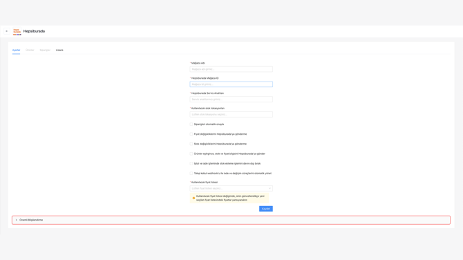463x260 pixels.
Task: Toggle İptal ve iade stok ekleme devre dışı checkbox
Action: (191, 163)
